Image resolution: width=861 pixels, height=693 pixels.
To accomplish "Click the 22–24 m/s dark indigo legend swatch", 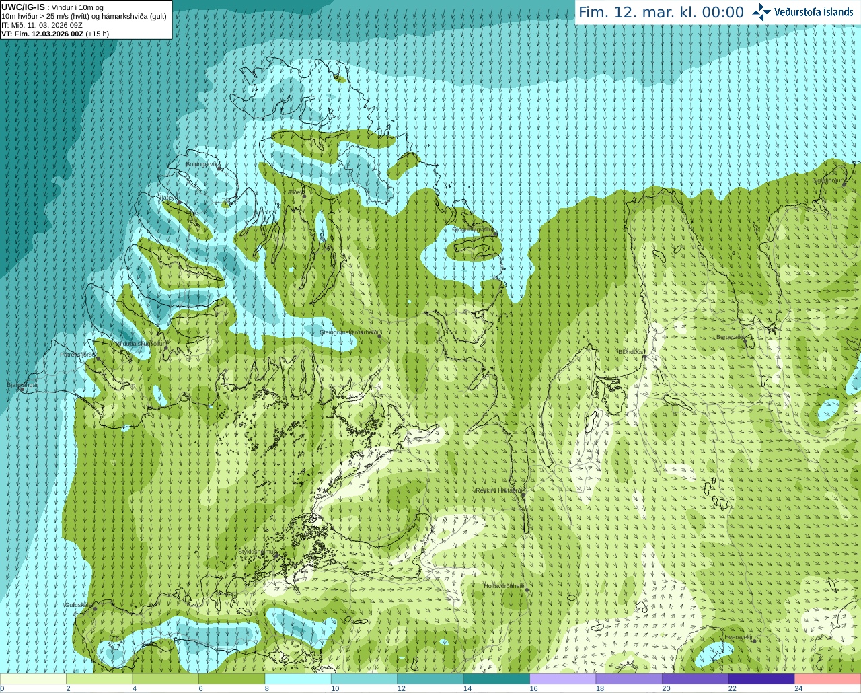I will click(x=761, y=679).
